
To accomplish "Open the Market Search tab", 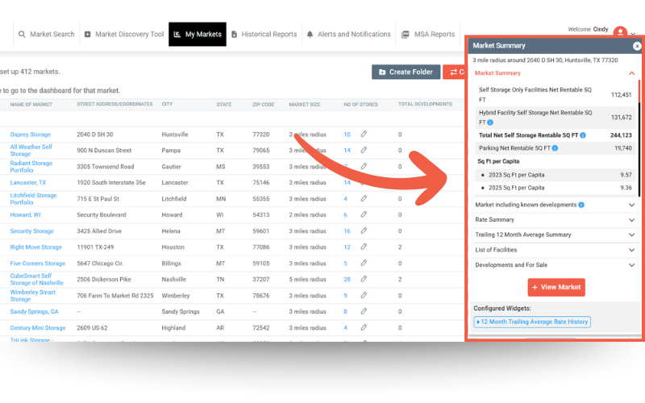I will click(46, 35).
